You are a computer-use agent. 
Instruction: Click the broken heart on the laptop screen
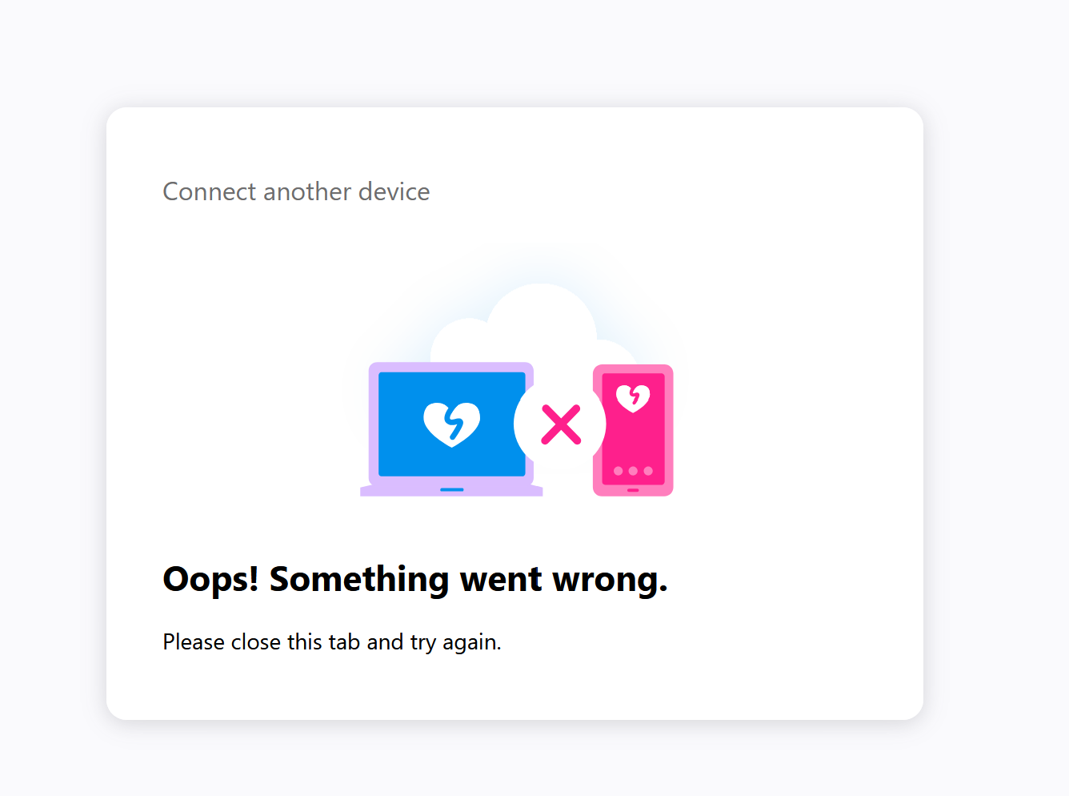click(x=451, y=423)
